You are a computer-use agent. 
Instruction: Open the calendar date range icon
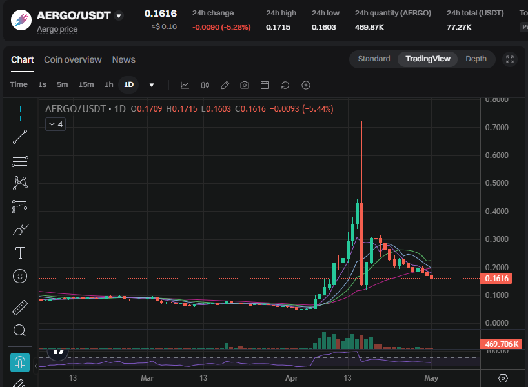tap(265, 85)
